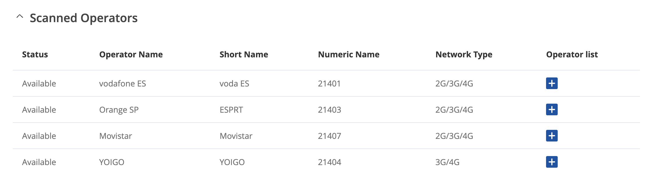The image size is (647, 184).
Task: Click the Available status in YOIGO row
Action: [39, 162]
